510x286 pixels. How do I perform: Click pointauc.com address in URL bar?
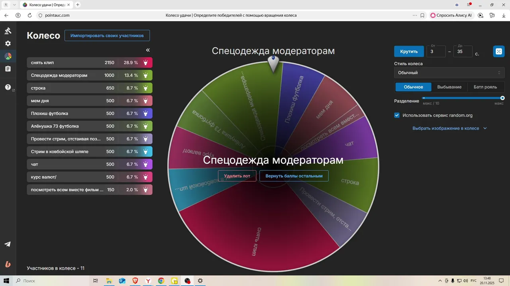pyautogui.click(x=57, y=15)
